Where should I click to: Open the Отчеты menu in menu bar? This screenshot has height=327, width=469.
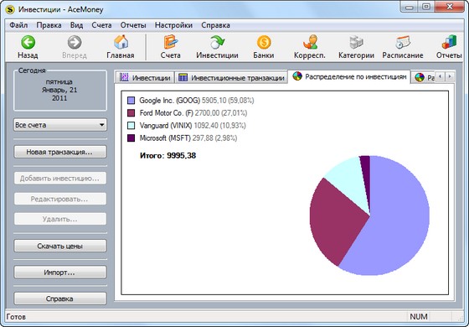point(133,25)
